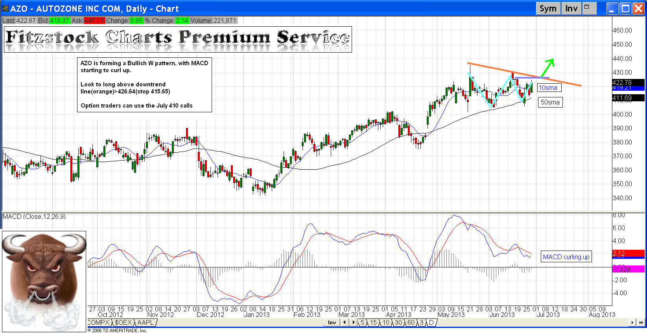Click the scroll right arrow at bottom
The height and width of the screenshot is (333, 647).
tap(632, 322)
